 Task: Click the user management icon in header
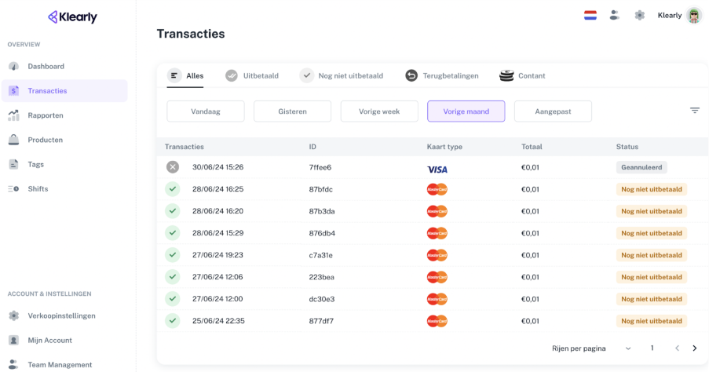coord(615,16)
